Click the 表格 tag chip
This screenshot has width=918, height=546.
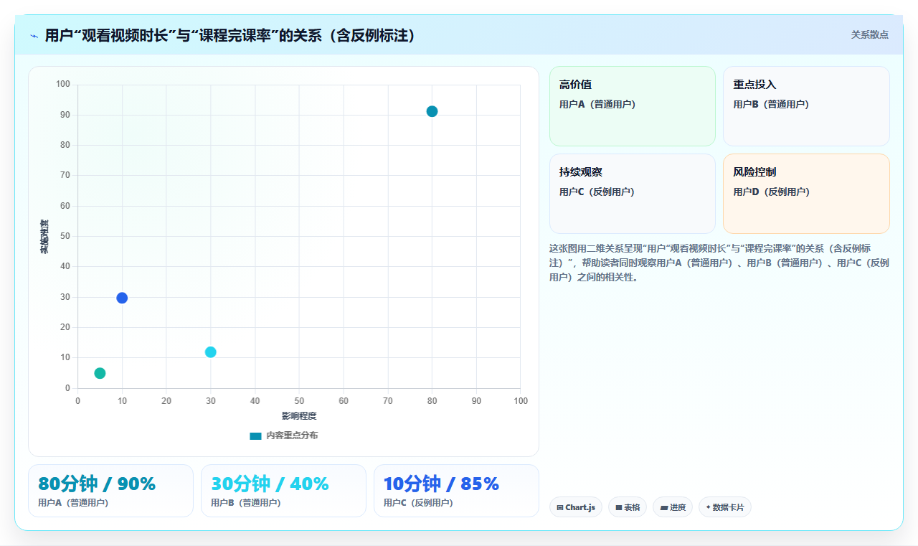pos(628,507)
